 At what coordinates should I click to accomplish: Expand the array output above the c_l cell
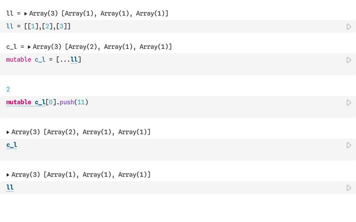pyautogui.click(x=8, y=132)
